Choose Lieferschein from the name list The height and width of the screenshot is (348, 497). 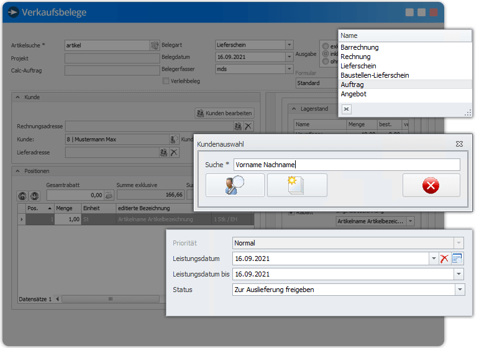(405, 66)
